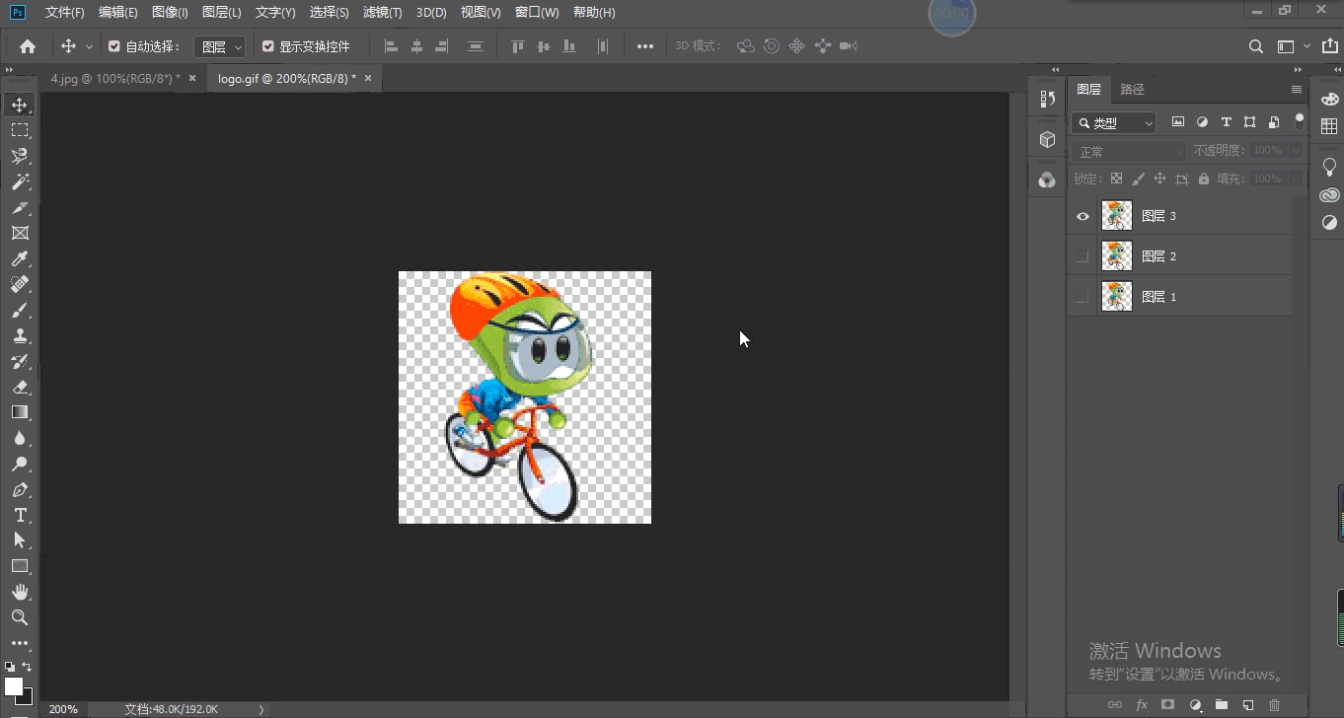Open the 不透明度 opacity dropdown arrow
The width and height of the screenshot is (1344, 718).
tap(1296, 151)
